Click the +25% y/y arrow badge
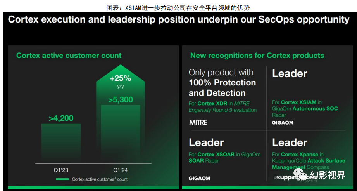Viewport: 357px width, 191px height. (121, 81)
